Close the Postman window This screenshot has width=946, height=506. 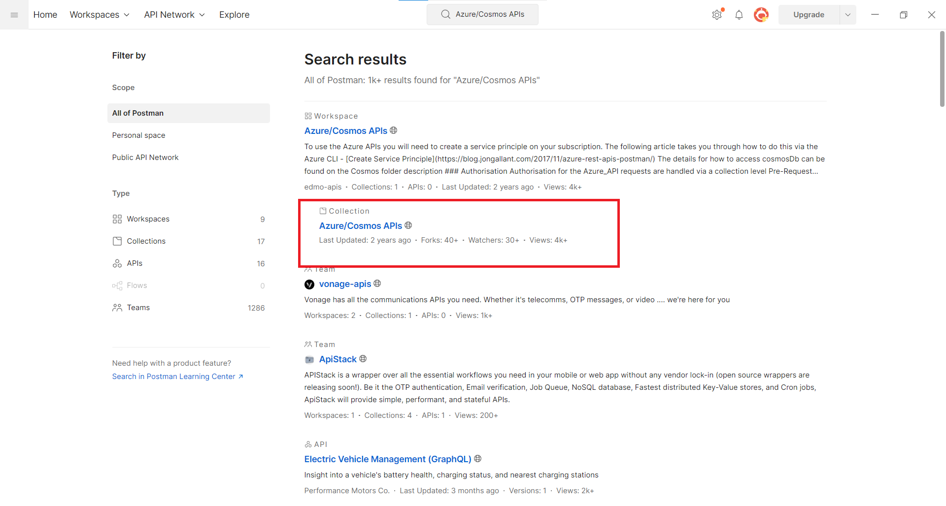[931, 15]
